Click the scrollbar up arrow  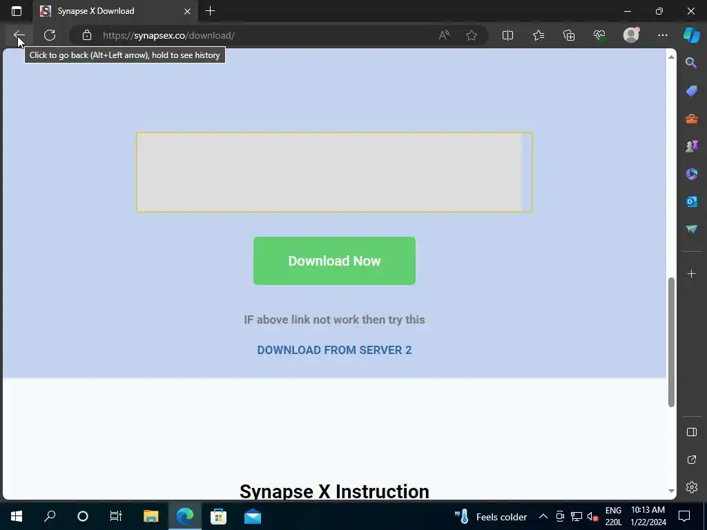tap(671, 57)
